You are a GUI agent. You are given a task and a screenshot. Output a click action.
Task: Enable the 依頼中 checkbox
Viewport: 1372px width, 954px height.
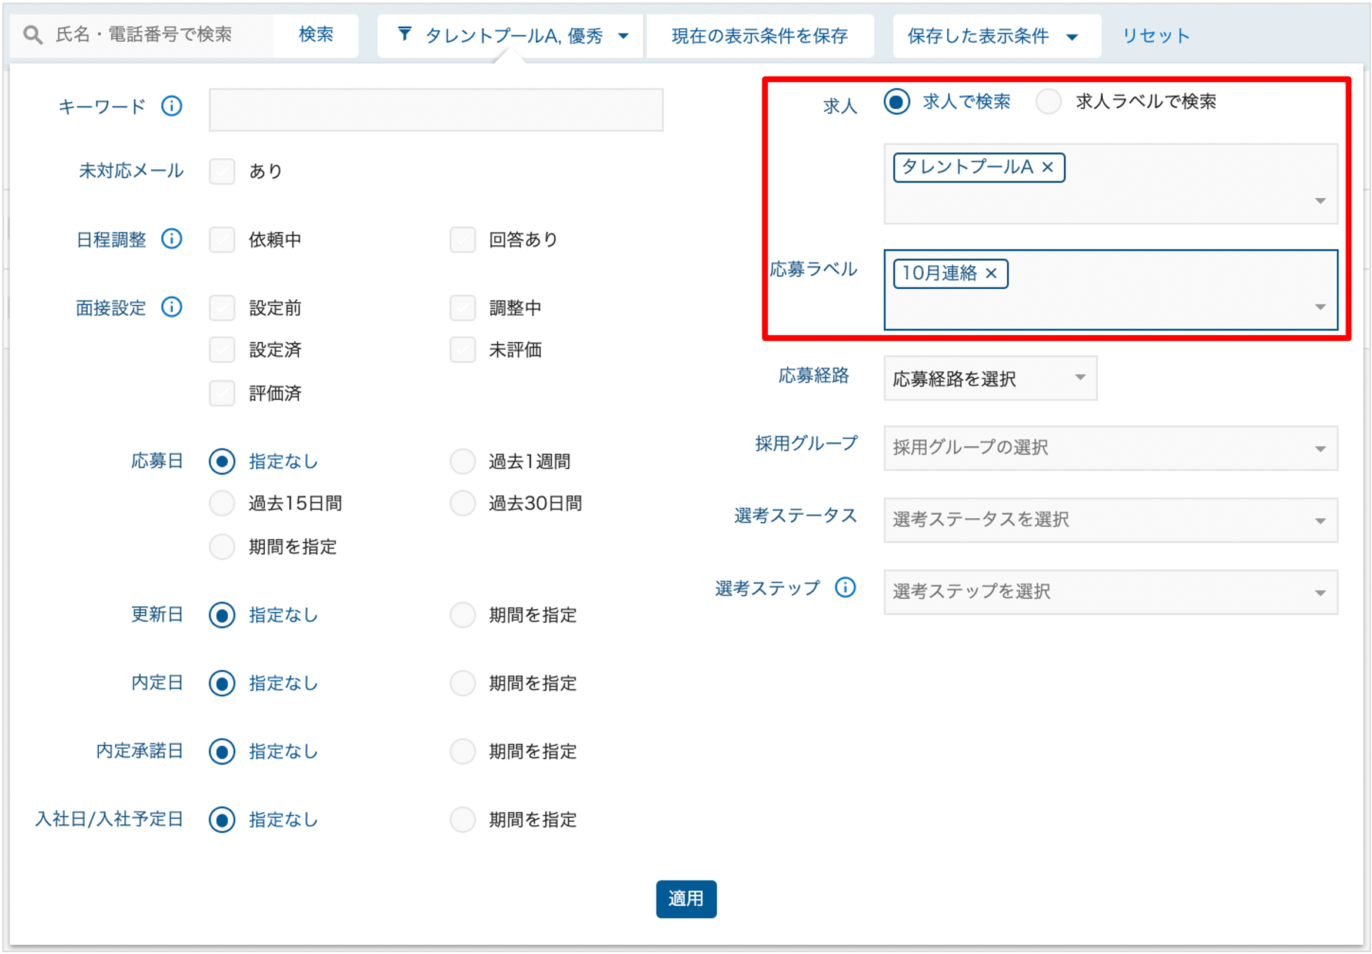click(x=222, y=239)
